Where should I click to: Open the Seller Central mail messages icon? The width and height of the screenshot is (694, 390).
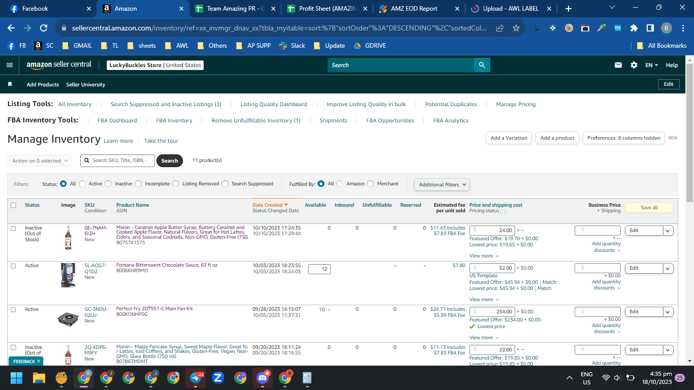pos(618,65)
